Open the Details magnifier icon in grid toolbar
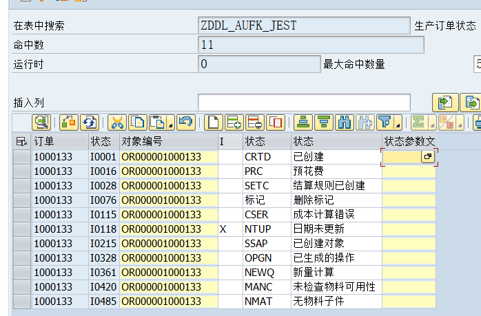Image resolution: width=481 pixels, height=316 pixels. [x=41, y=123]
